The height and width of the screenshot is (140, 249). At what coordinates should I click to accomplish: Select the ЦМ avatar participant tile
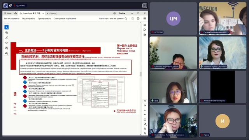[x=173, y=19]
